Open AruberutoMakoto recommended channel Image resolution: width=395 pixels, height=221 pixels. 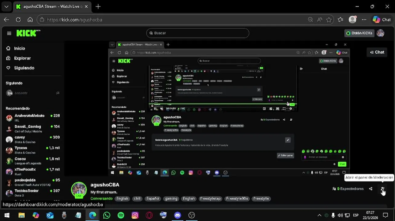point(33,118)
